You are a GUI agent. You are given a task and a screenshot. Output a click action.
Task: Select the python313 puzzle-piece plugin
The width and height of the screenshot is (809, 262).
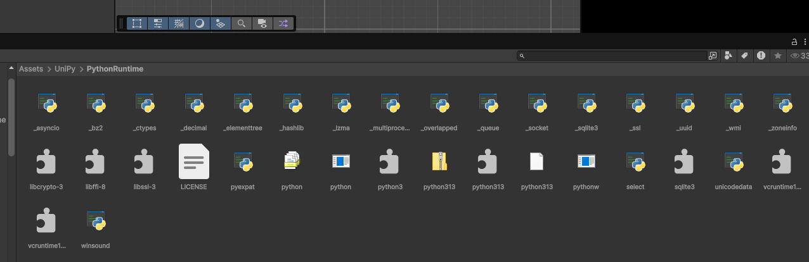coord(488,170)
